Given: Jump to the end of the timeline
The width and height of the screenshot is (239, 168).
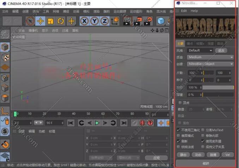Looking at the screenshot, I should click(x=124, y=123).
